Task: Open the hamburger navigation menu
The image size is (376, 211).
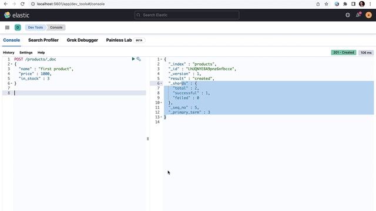Action: (x=7, y=28)
